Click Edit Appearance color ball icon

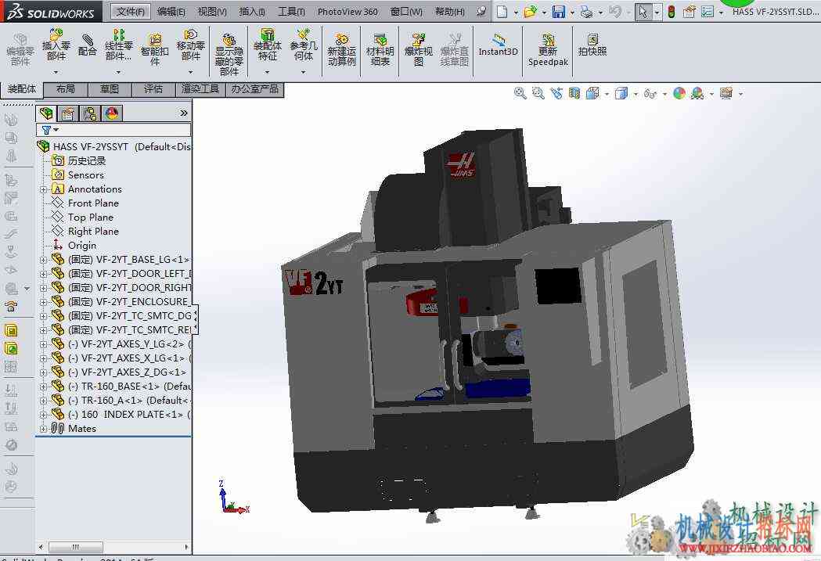[679, 94]
